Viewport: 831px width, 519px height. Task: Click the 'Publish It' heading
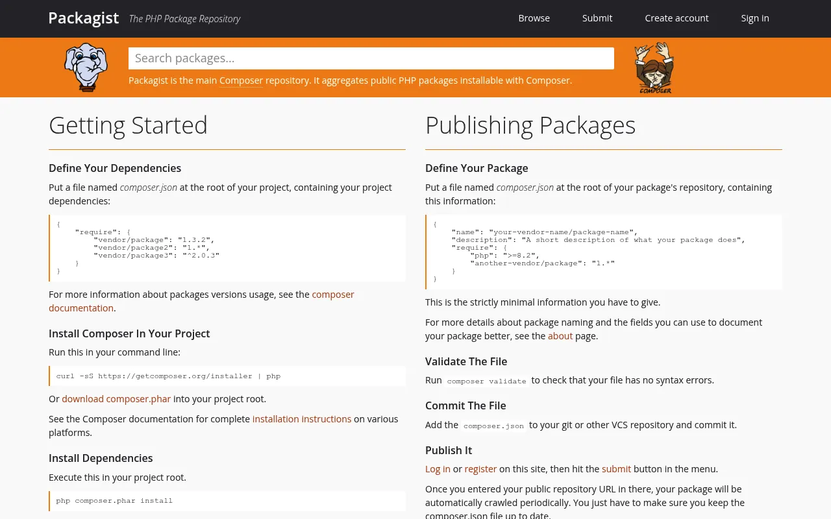449,450
